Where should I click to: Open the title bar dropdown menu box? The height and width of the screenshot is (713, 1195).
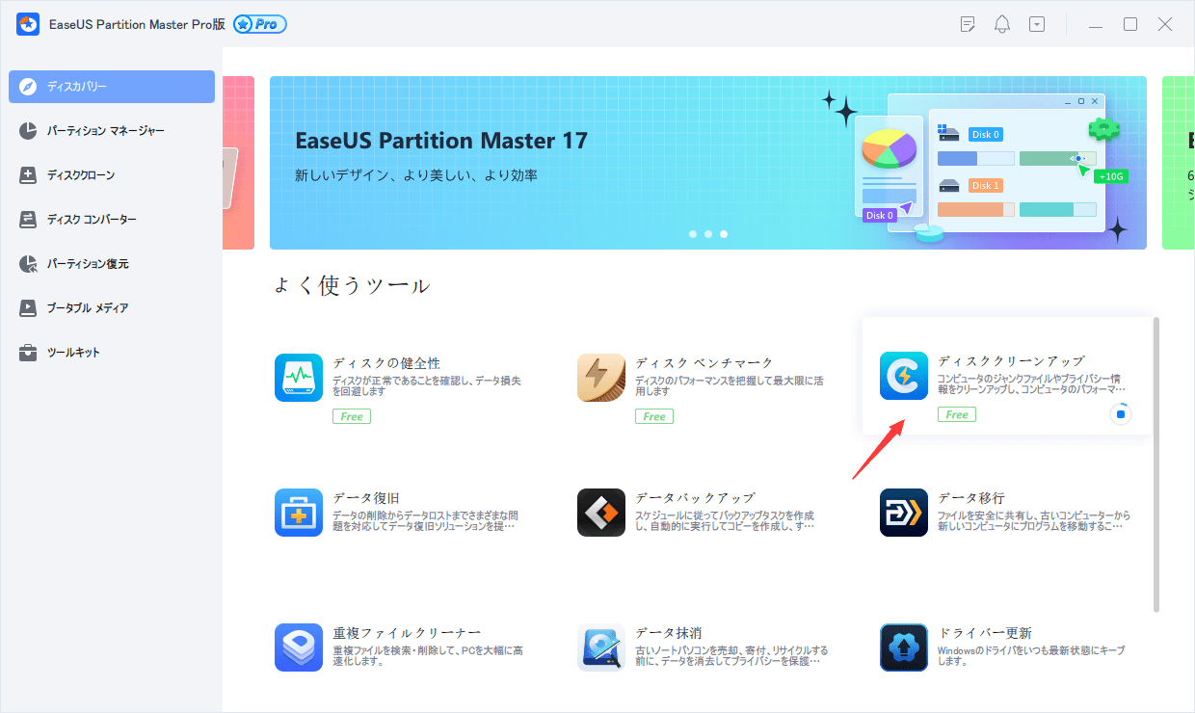pyautogui.click(x=1037, y=24)
